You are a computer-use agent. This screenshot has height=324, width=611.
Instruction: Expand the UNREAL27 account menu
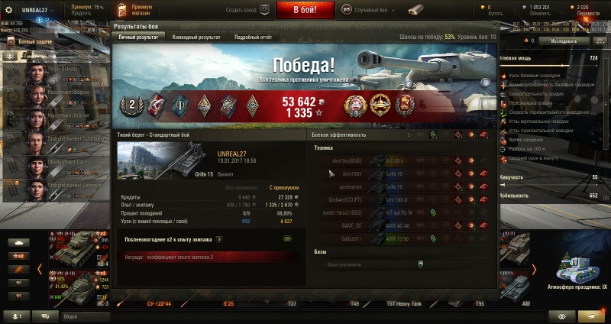tap(37, 10)
